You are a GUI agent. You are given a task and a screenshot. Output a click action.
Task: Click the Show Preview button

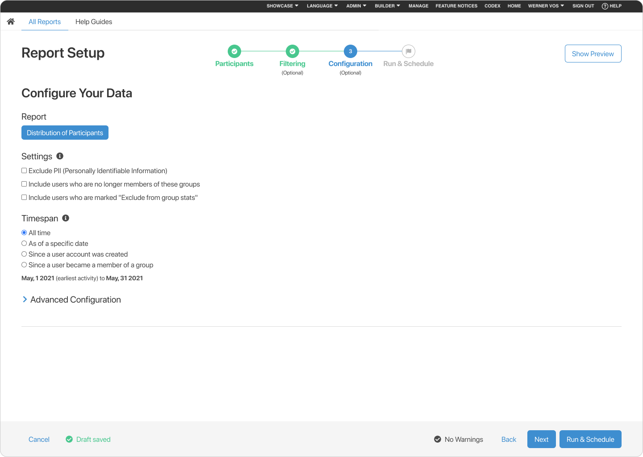pyautogui.click(x=593, y=54)
